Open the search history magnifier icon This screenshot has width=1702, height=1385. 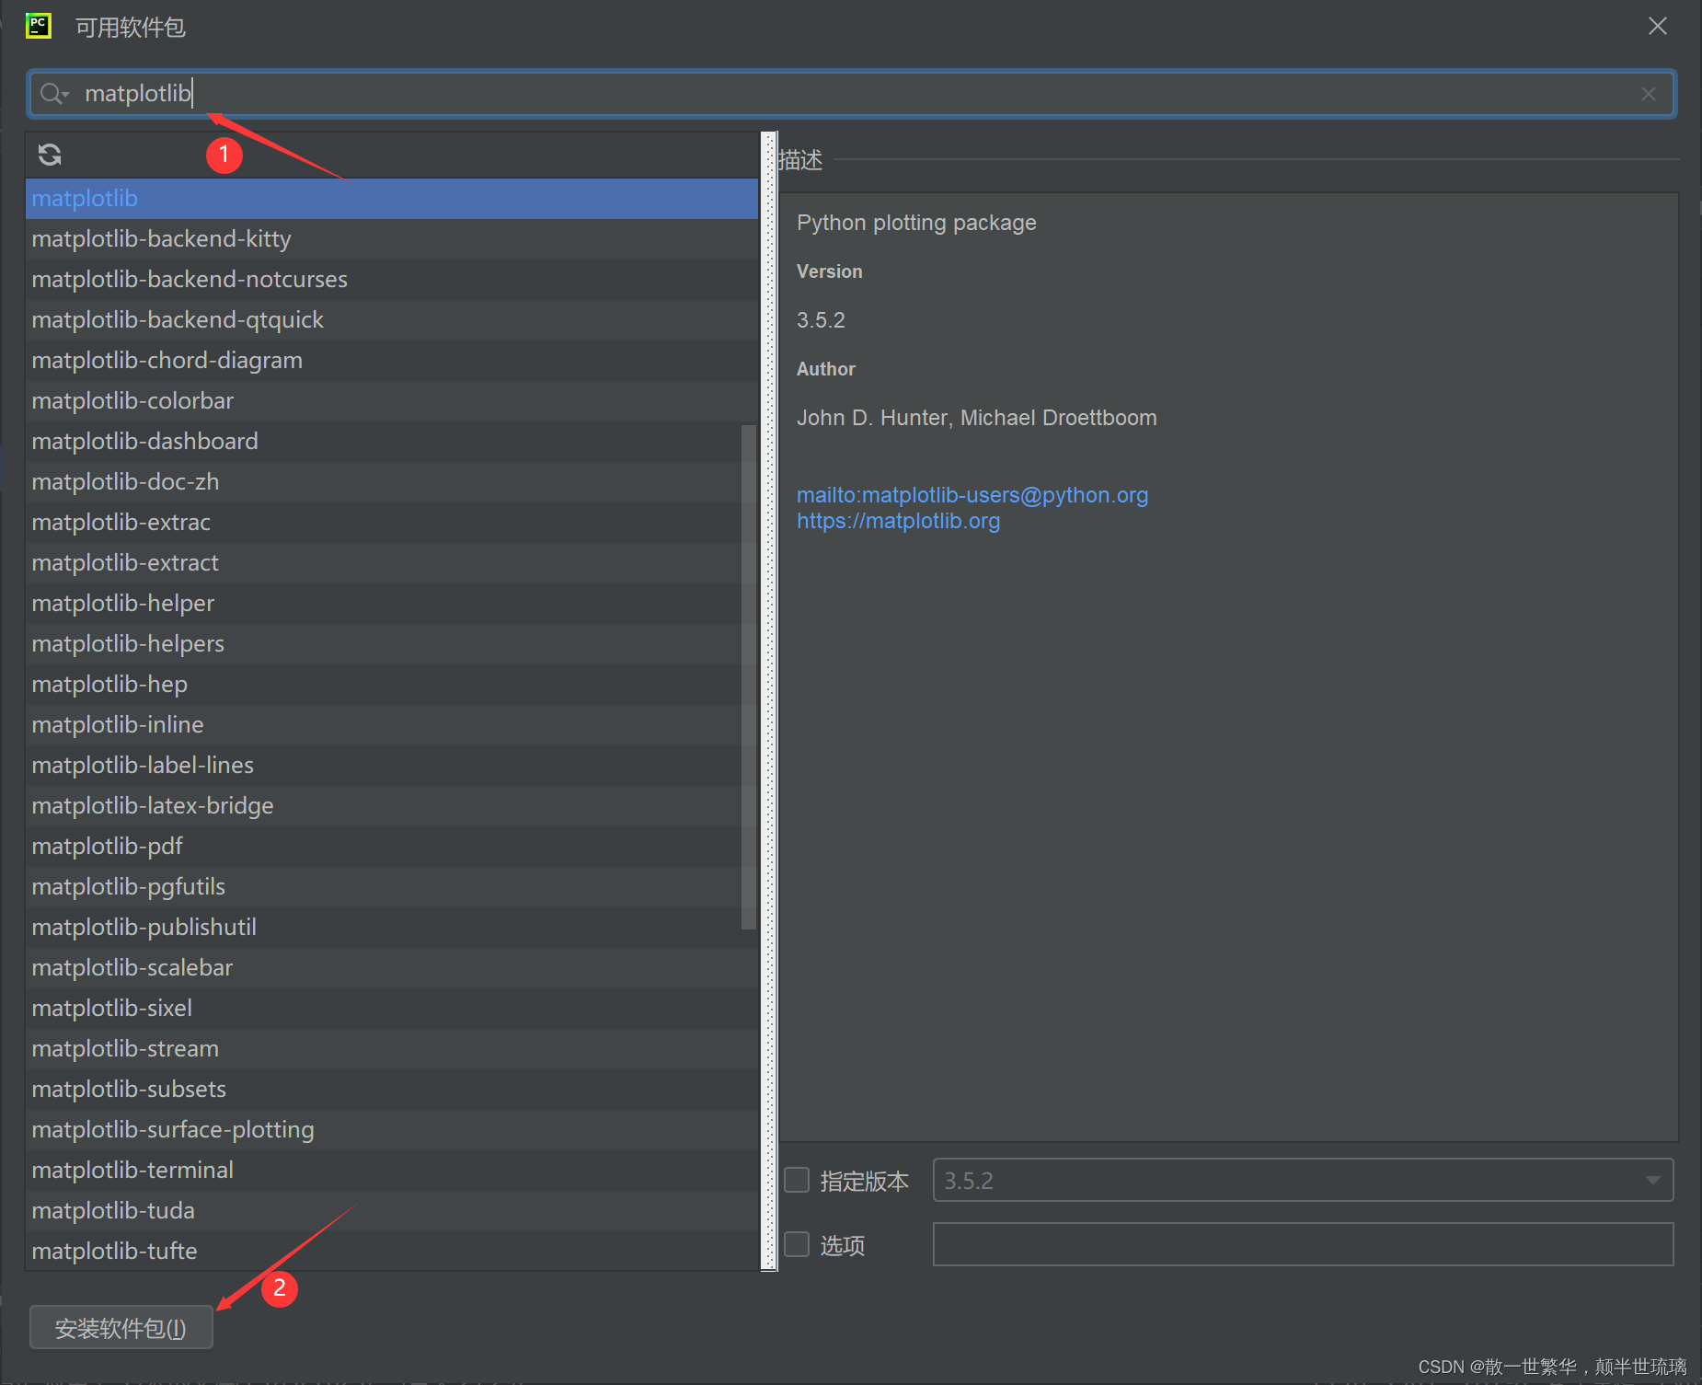pyautogui.click(x=54, y=94)
